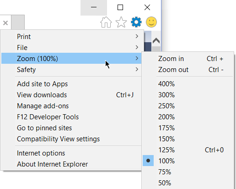Open Compatibility View settings
The width and height of the screenshot is (236, 189).
pyautogui.click(x=71, y=139)
